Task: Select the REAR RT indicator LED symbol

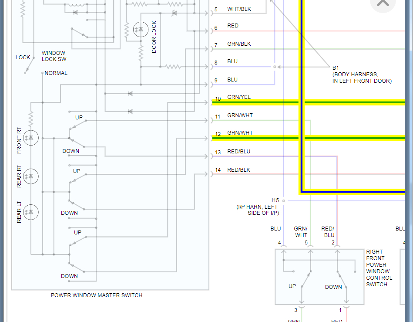Action: (x=31, y=176)
